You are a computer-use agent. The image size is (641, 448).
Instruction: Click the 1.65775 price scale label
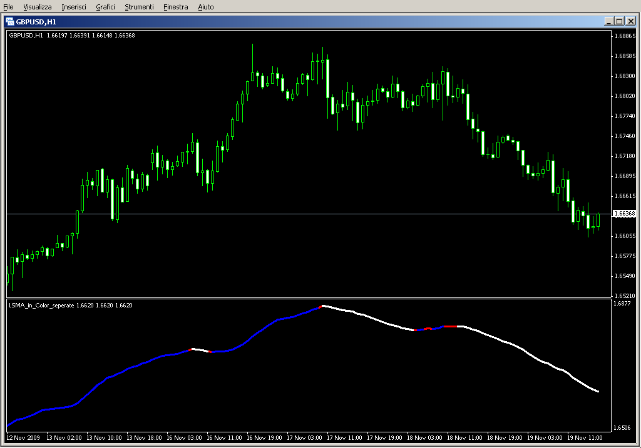coord(625,256)
